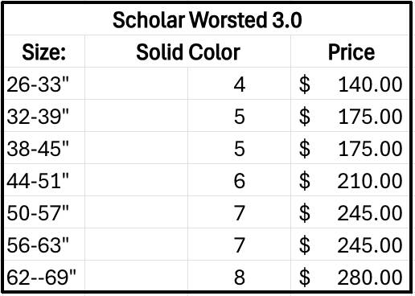Screen dimensions: 415x296
Task: Select the 50-57" size cell
Action: pos(44,212)
